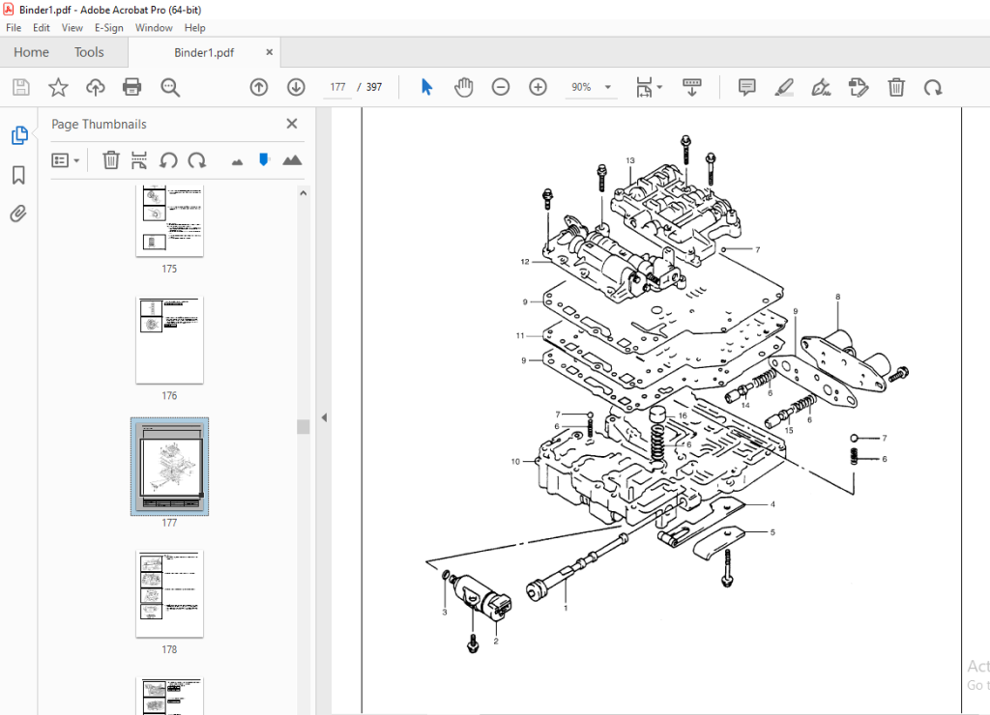Open the Find text search tool

tap(170, 87)
